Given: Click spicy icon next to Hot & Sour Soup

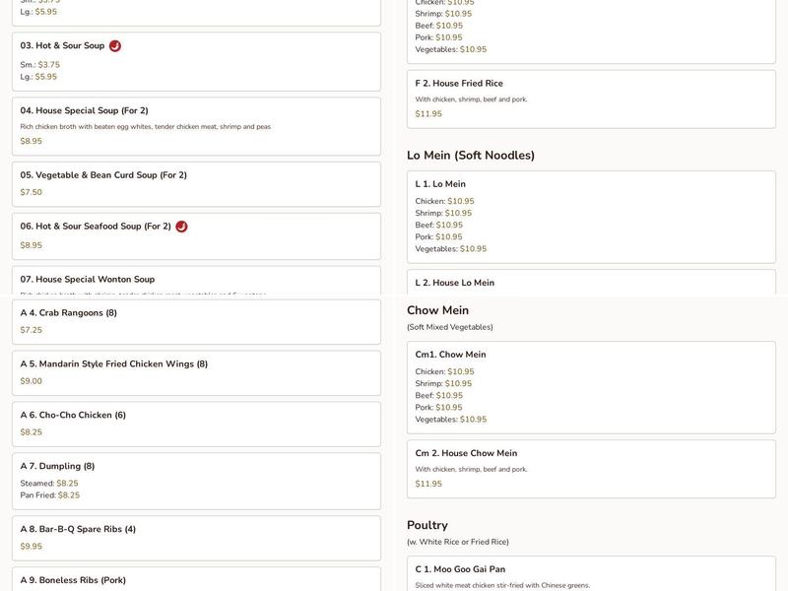Looking at the screenshot, I should click(x=115, y=45).
